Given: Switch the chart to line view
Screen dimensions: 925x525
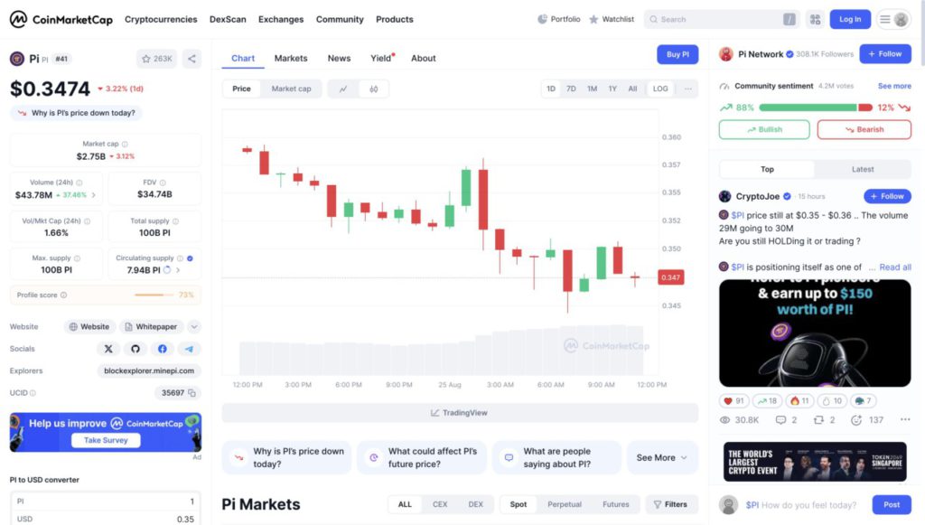Looking at the screenshot, I should (343, 89).
